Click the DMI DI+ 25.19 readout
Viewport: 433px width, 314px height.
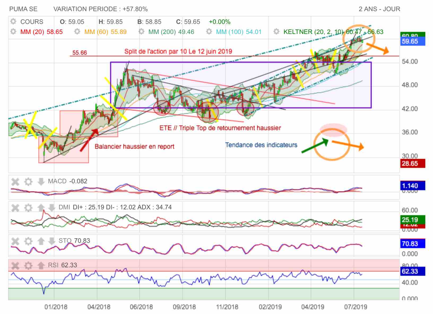(x=115, y=207)
